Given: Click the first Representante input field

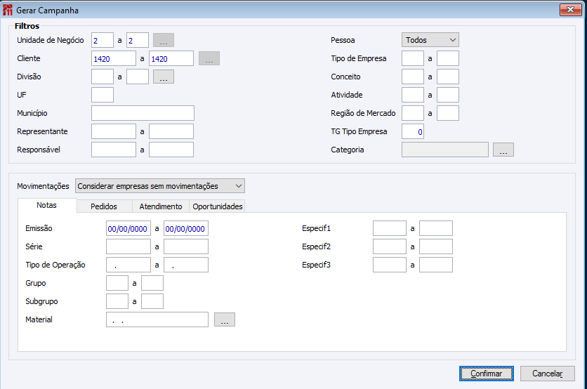Looking at the screenshot, I should [113, 131].
